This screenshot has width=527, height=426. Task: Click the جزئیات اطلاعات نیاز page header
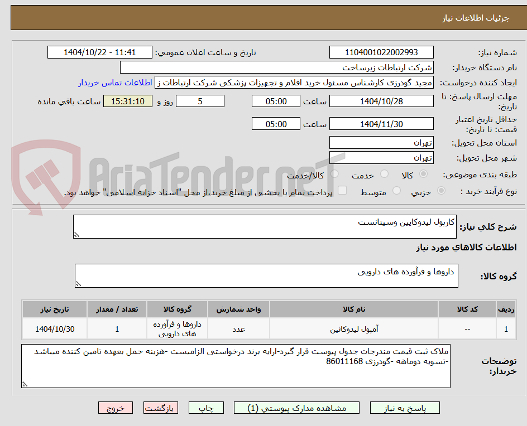click(x=476, y=18)
